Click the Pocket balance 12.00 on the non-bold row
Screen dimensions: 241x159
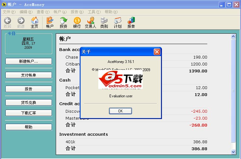202,88
